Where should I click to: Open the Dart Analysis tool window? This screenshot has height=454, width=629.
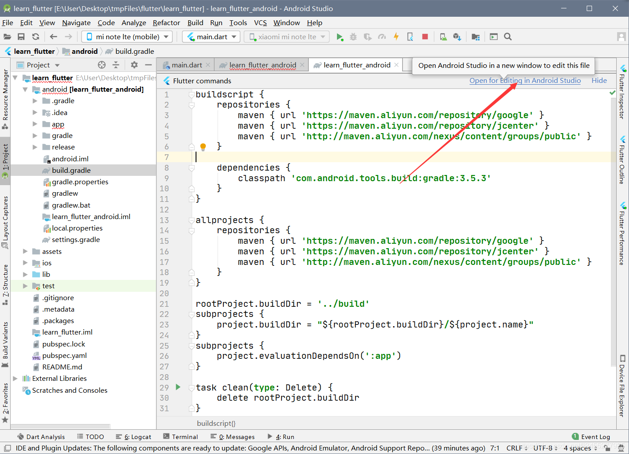(x=41, y=437)
